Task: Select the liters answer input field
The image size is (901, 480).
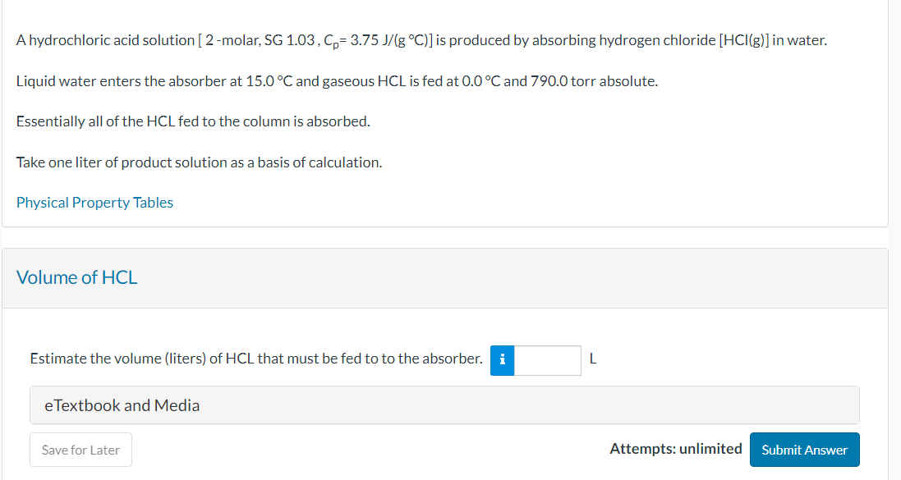Action: pyautogui.click(x=546, y=359)
